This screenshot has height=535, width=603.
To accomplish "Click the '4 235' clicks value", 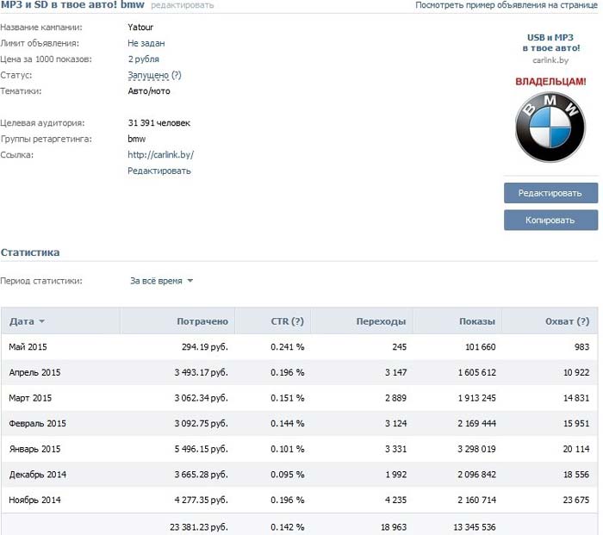I will (395, 500).
